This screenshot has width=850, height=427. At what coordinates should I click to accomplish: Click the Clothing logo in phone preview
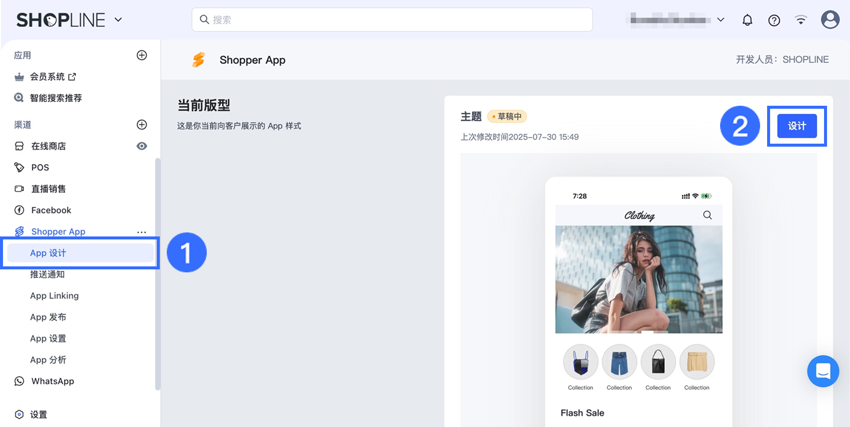point(639,215)
